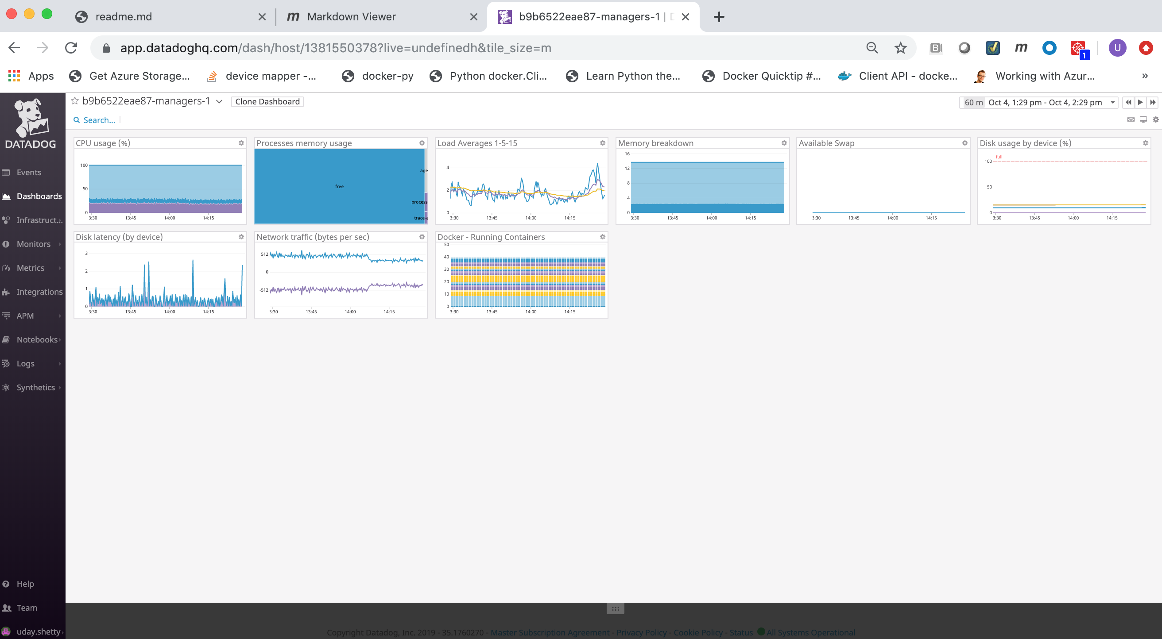This screenshot has height=639, width=1162.
Task: Open the Network traffic widget gear icon
Action: (422, 237)
